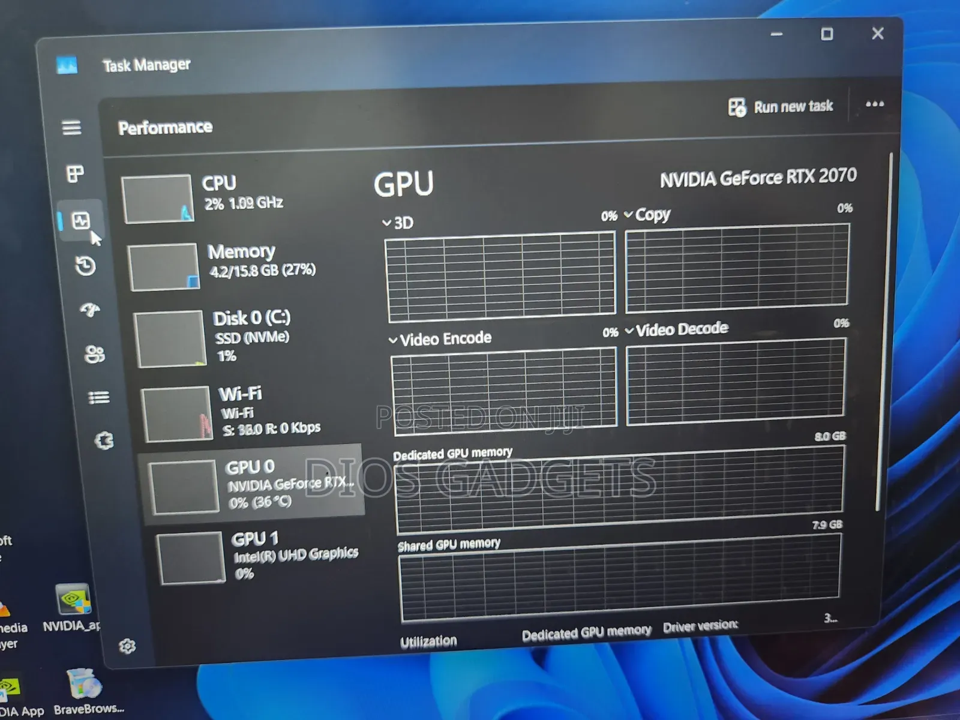
Task: Click the NVIDIA_app desktop shortcut icon
Action: tap(73, 607)
